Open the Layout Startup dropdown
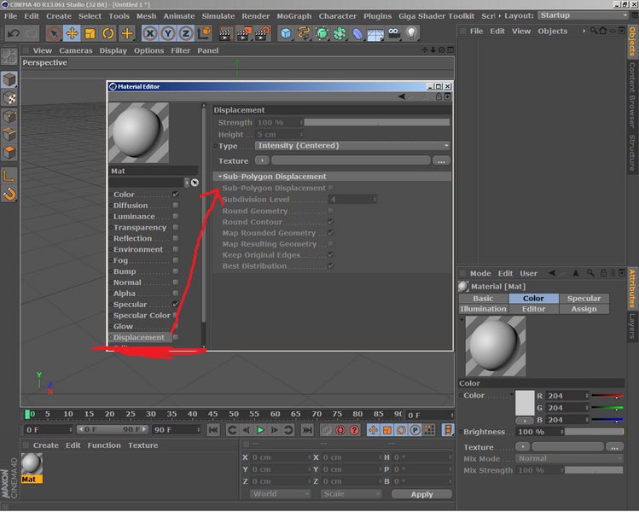This screenshot has height=512, width=639. coord(584,15)
